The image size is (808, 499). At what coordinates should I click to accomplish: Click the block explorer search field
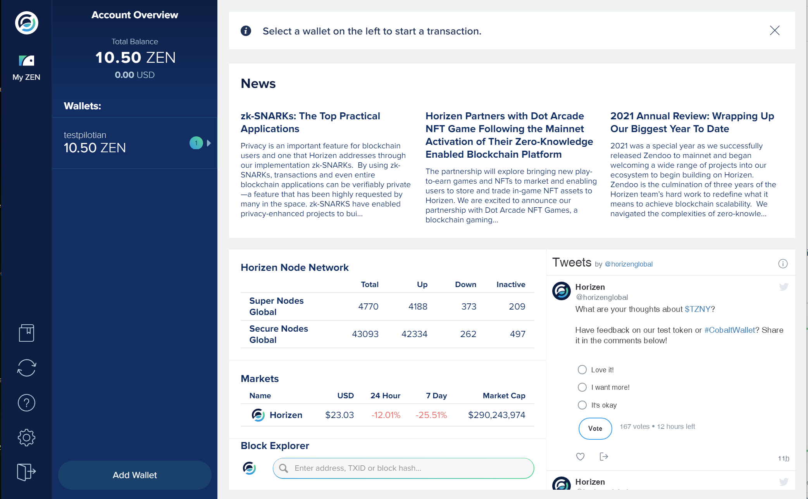coord(403,468)
